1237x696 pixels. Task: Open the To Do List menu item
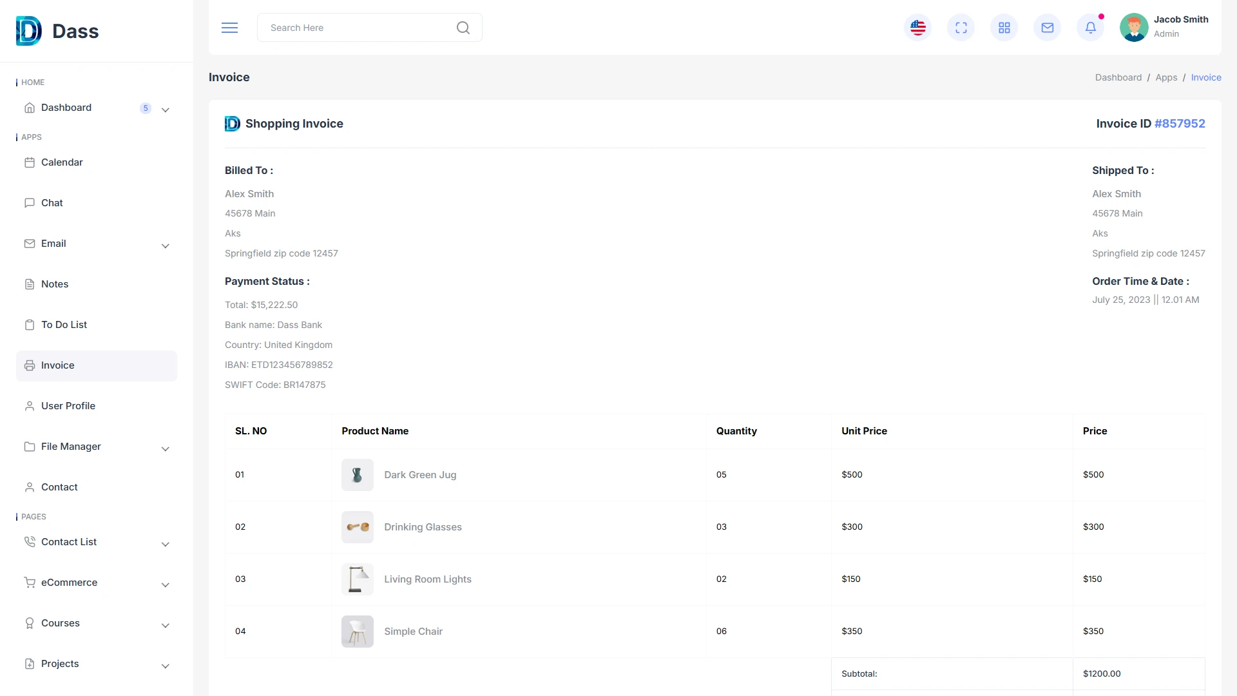click(x=97, y=325)
